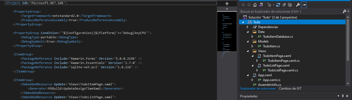352x100 pixels.
Task: Select the Data folder label
Action: (x=261, y=32)
